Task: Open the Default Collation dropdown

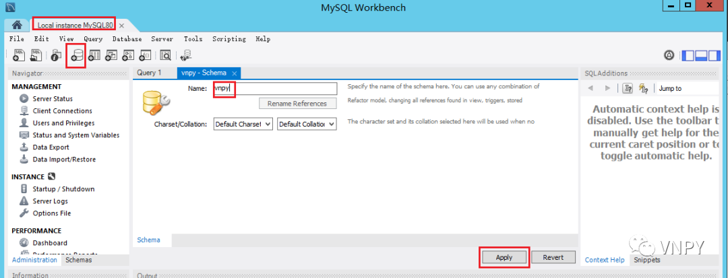Action: point(307,124)
